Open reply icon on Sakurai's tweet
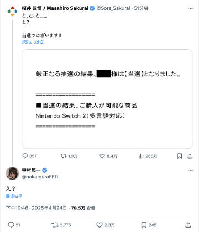The image size is (199, 232). (25, 156)
